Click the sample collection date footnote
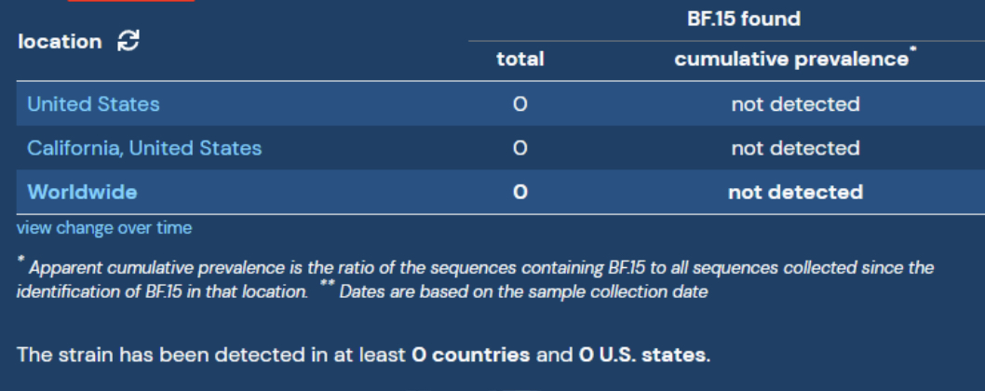This screenshot has height=391, width=985. (521, 291)
